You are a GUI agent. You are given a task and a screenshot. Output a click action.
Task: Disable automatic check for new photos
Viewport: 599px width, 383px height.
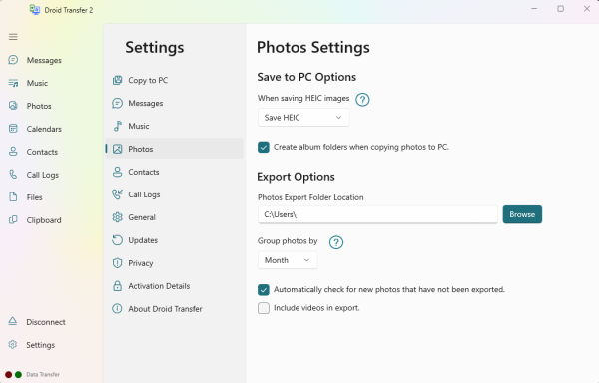click(x=264, y=290)
